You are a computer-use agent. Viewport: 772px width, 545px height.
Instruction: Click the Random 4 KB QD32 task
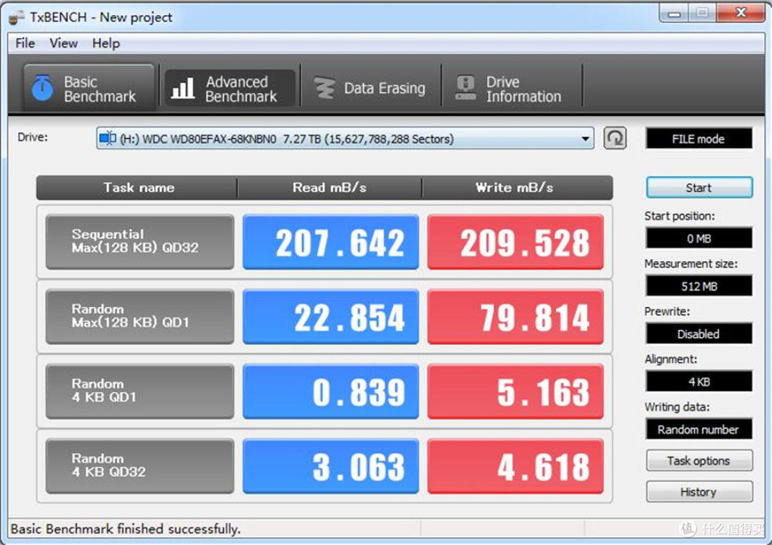tap(140, 466)
